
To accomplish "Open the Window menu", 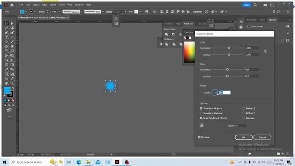I will (x=79, y=5).
